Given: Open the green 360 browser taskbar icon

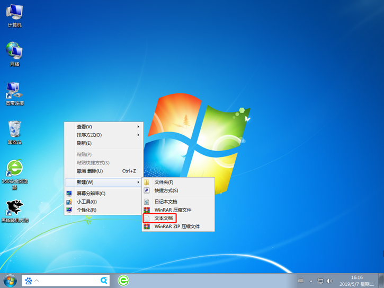Looking at the screenshot, I should pos(123,280).
